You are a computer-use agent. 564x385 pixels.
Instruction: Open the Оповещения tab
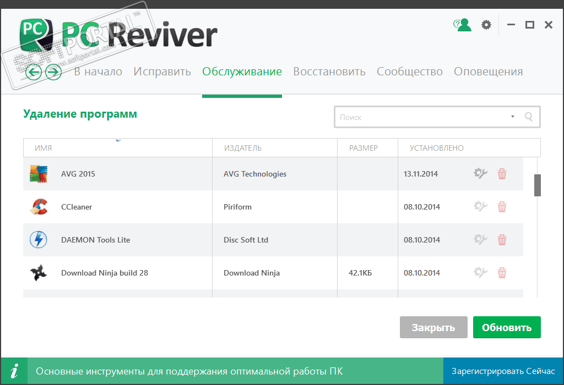tap(489, 71)
